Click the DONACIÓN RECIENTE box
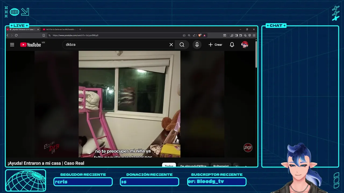 pos(149,182)
